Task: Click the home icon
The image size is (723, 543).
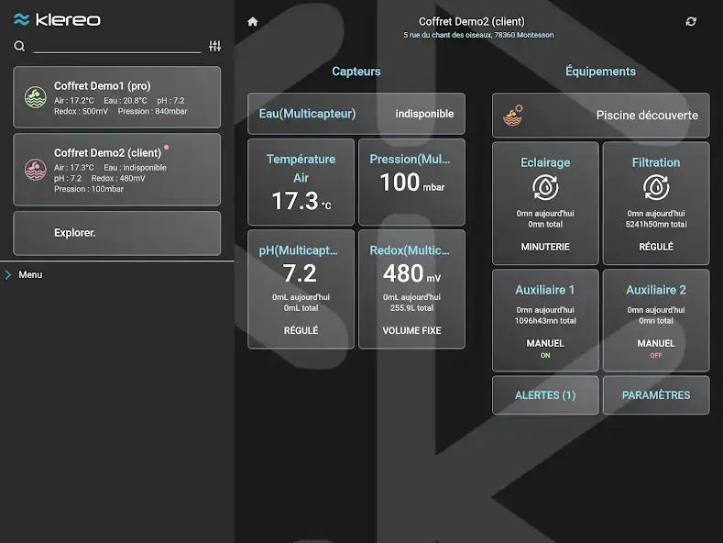Action: (252, 22)
